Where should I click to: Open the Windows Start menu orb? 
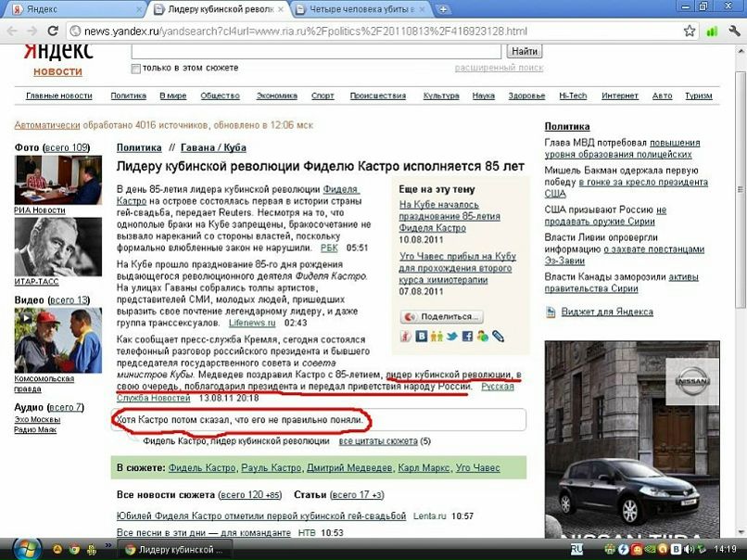17,548
